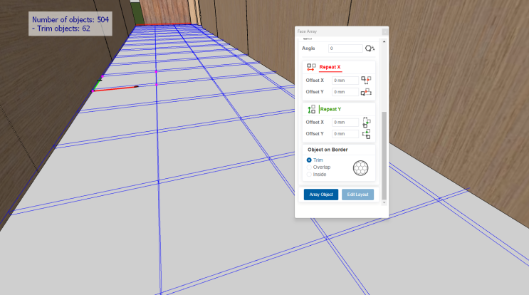
Task: Click the Repeat X array icon
Action: (311, 67)
